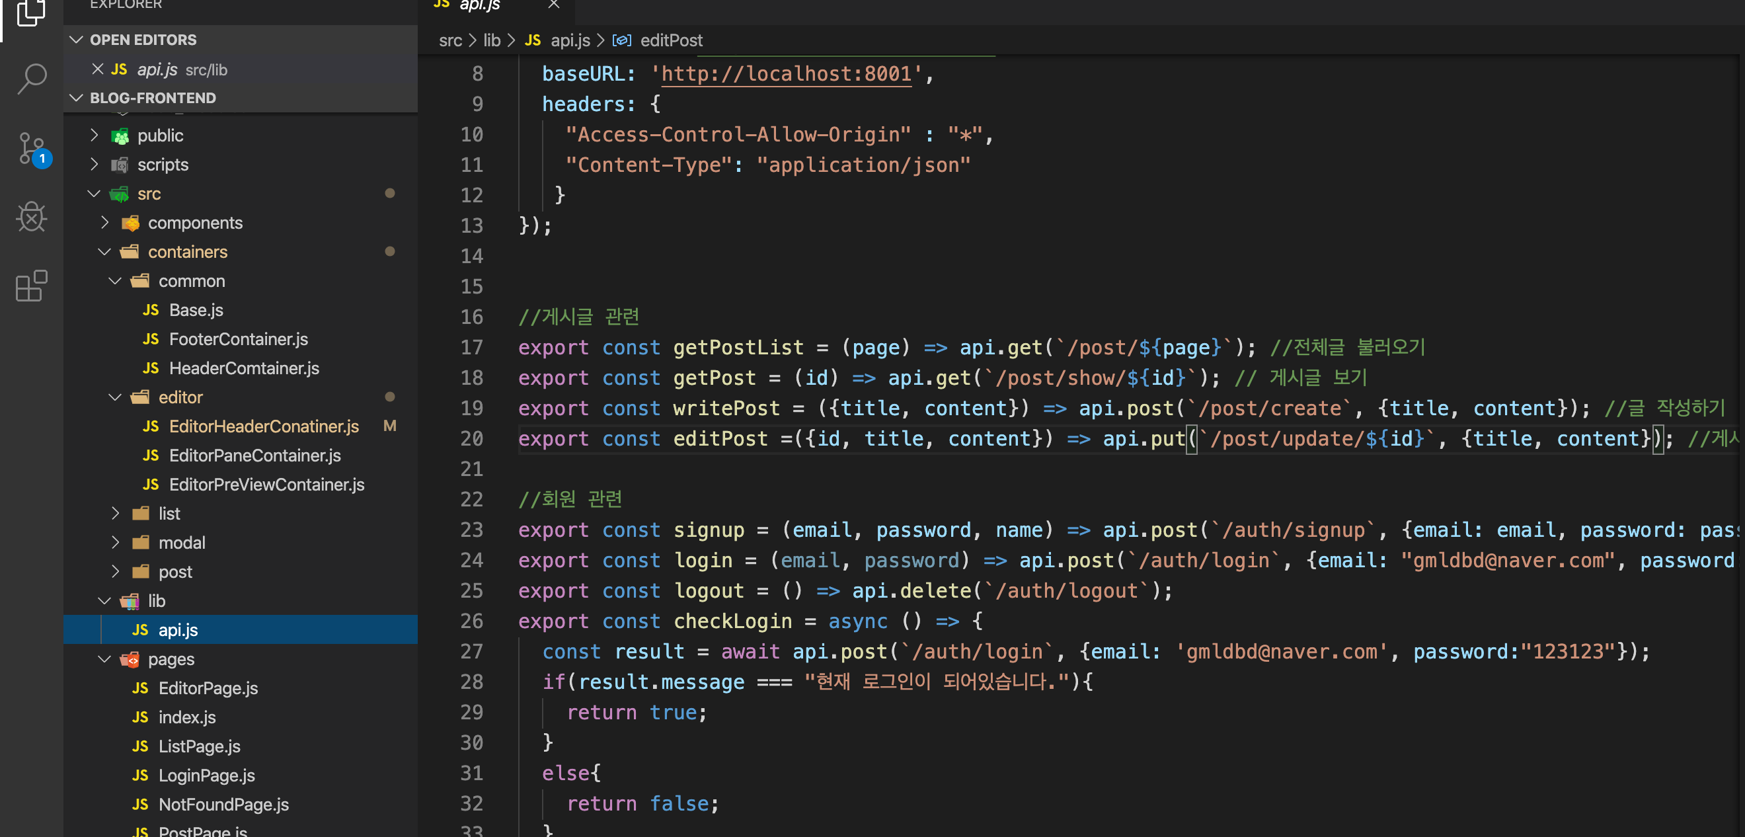Image resolution: width=1745 pixels, height=837 pixels.
Task: Open the Extensions view
Action: pyautogui.click(x=31, y=286)
